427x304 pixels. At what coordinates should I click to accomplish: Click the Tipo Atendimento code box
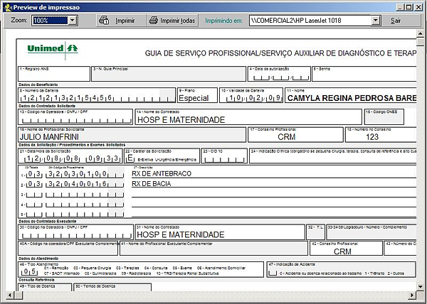click(x=29, y=271)
